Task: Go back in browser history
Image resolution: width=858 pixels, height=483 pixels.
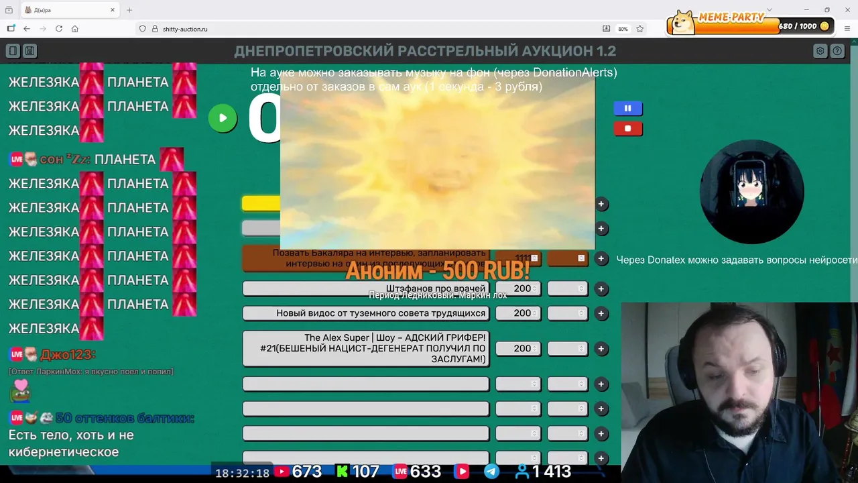Action: point(27,29)
